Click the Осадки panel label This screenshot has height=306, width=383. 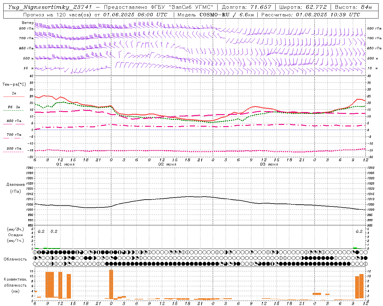click(15, 235)
